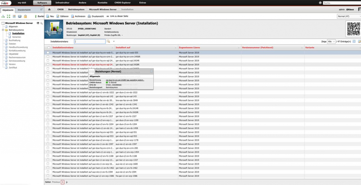Switch to the Standortsicht tab
The width and height of the screenshot is (361, 185).
point(24,10)
